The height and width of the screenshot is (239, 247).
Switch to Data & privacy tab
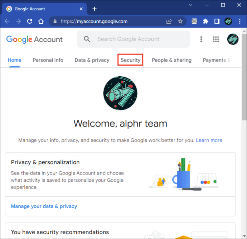coord(92,60)
